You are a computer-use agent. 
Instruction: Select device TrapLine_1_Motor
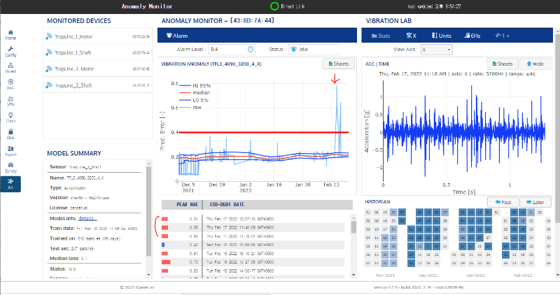point(97,36)
